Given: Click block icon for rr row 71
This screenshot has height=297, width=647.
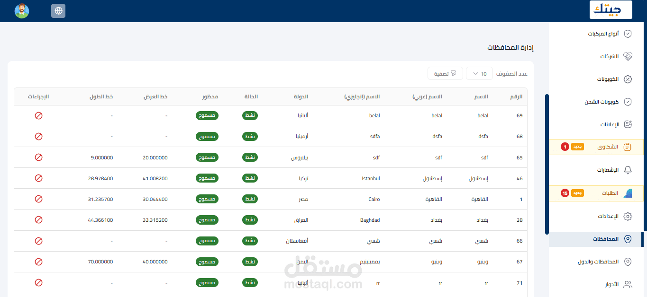Looking at the screenshot, I should tap(39, 282).
